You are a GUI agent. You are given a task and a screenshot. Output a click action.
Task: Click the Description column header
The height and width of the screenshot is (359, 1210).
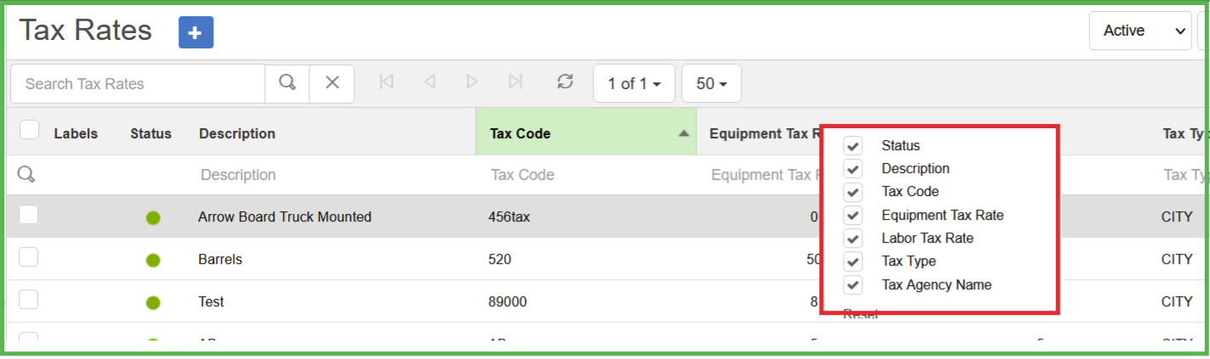[237, 133]
